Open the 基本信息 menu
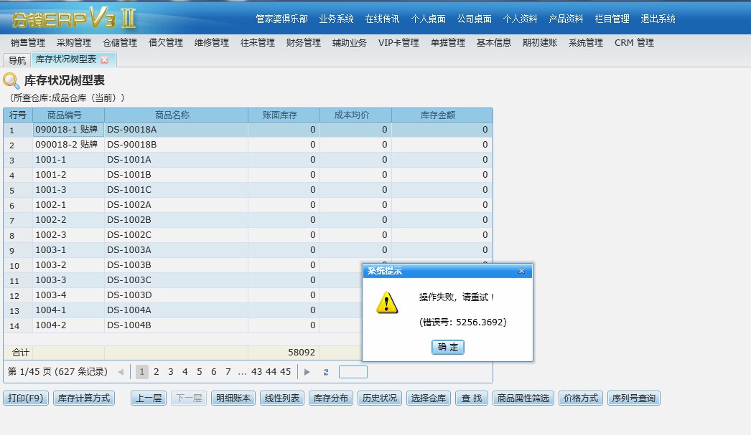The width and height of the screenshot is (751, 435). coord(494,42)
